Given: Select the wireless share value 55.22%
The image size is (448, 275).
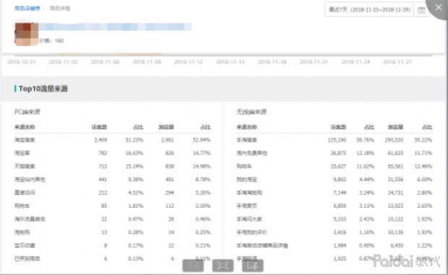Looking at the screenshot, I should coord(423,140).
